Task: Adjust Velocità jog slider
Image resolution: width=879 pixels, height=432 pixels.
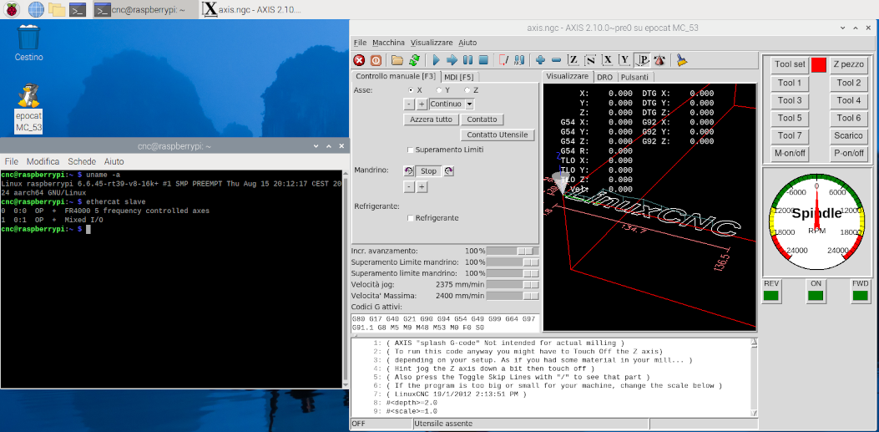Action: point(513,284)
